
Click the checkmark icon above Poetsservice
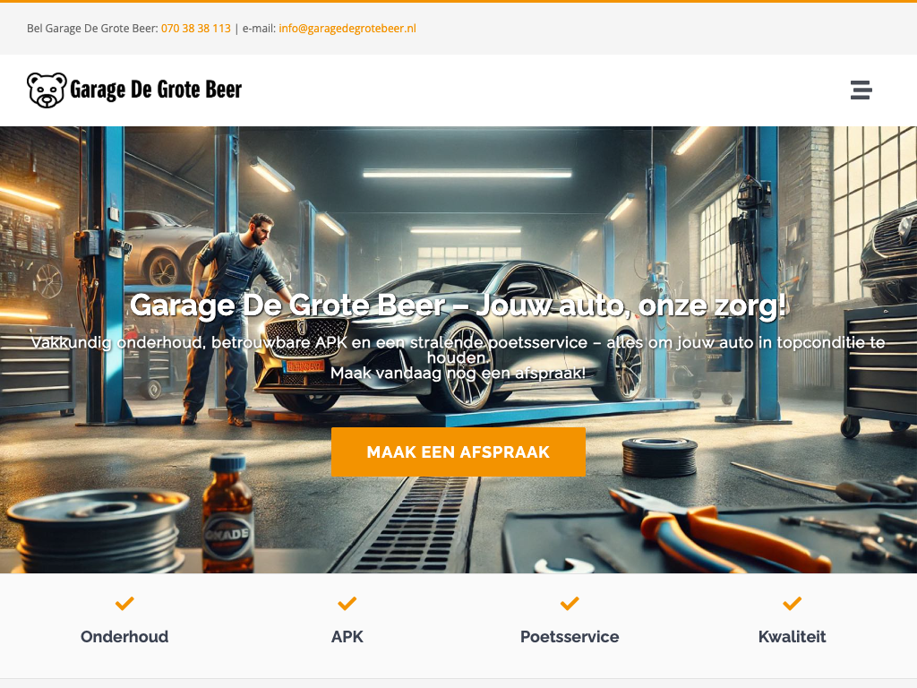[570, 604]
